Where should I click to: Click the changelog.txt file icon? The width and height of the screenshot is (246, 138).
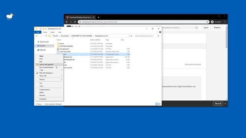point(58,49)
